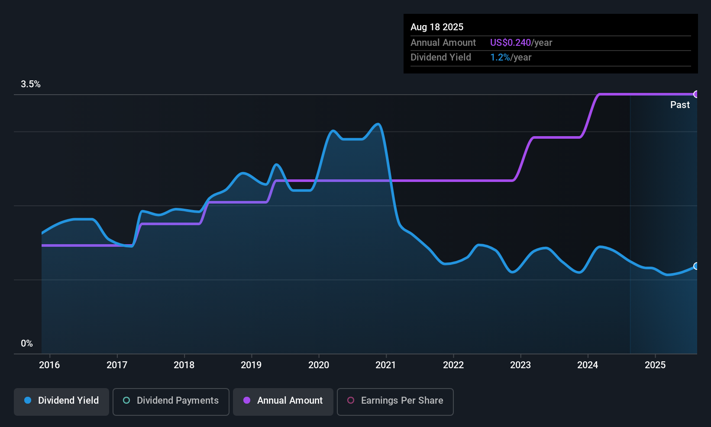Image resolution: width=711 pixels, height=427 pixels.
Task: Click the 2020 year on the axis
Action: point(319,365)
